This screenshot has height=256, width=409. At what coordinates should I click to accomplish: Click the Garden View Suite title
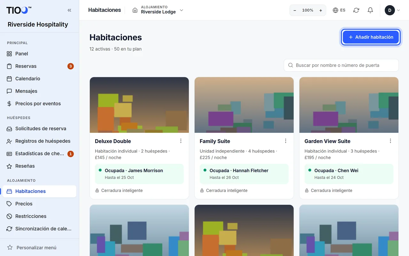point(327,141)
